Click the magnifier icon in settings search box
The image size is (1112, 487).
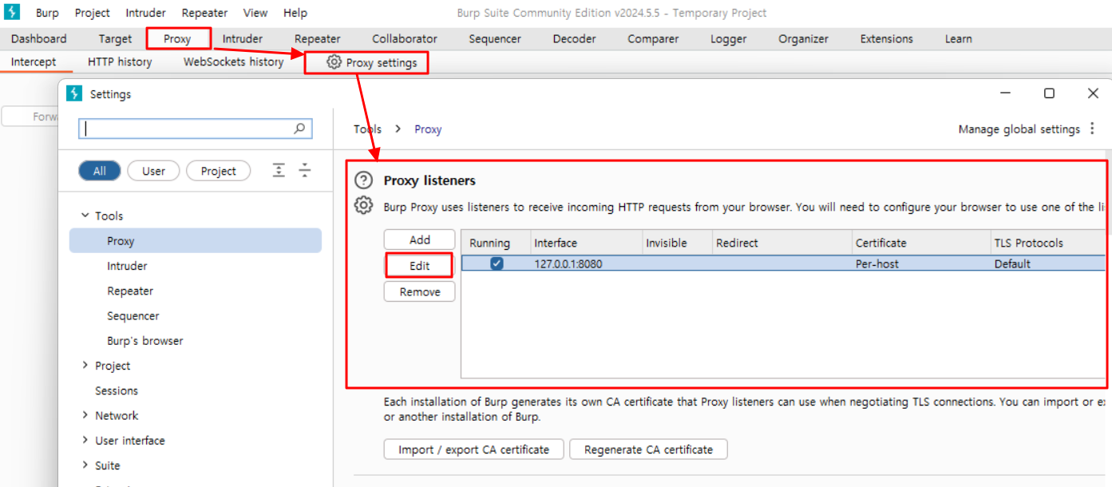pyautogui.click(x=299, y=128)
